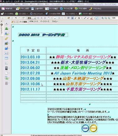Screen dimensions: 118x136
Task: Click the zoom in magnifier icon
Action: pyautogui.click(x=102, y=18)
